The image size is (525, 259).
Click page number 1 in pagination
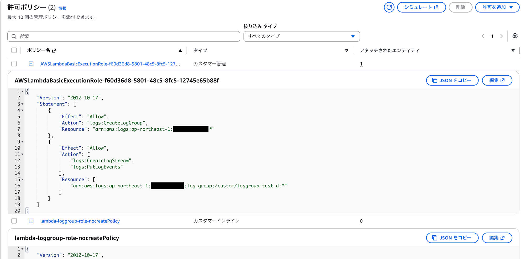click(x=492, y=36)
